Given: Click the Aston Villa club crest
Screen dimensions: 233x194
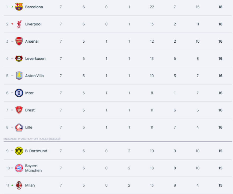Looking at the screenshot, I should 19,76.
